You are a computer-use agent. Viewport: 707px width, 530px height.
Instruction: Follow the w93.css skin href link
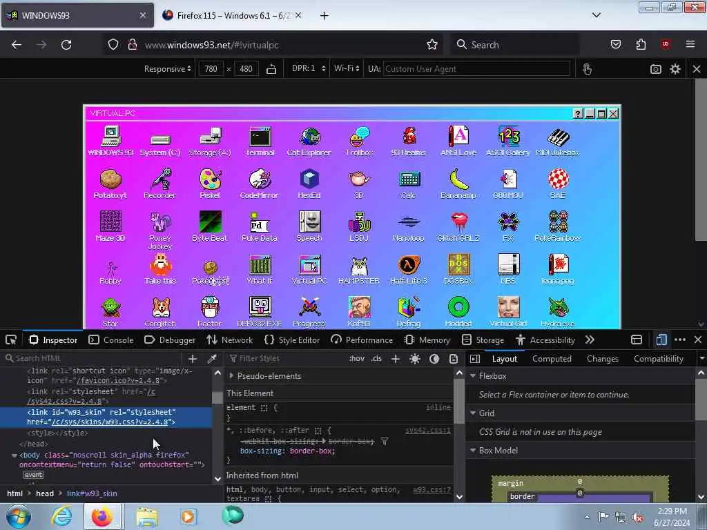click(x=110, y=422)
